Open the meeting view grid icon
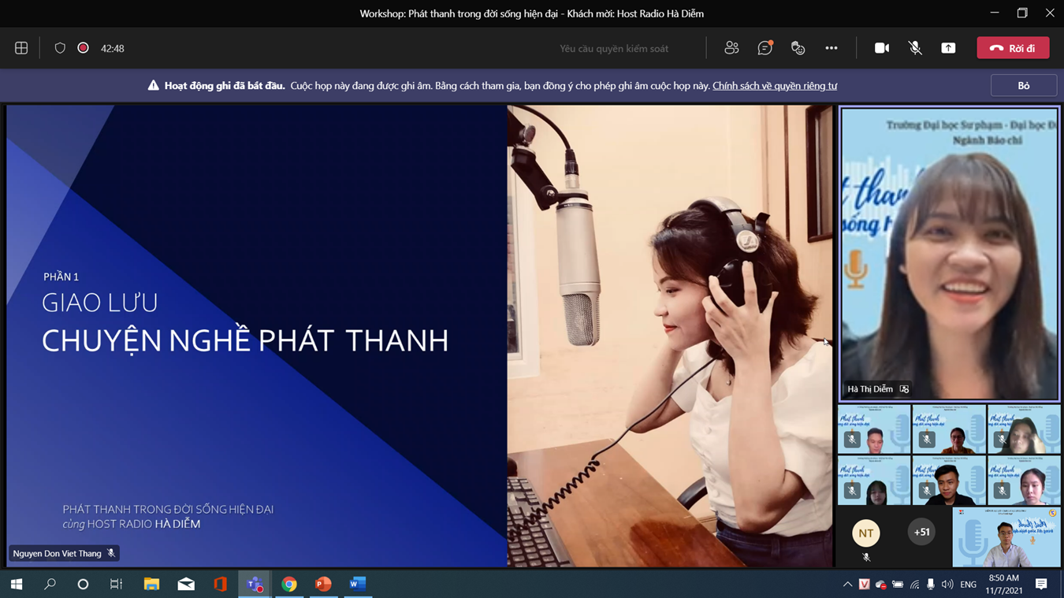The image size is (1064, 598). point(21,48)
